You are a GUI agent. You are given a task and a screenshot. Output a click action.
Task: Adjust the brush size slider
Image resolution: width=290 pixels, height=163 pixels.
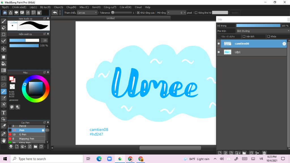[x=24, y=40]
